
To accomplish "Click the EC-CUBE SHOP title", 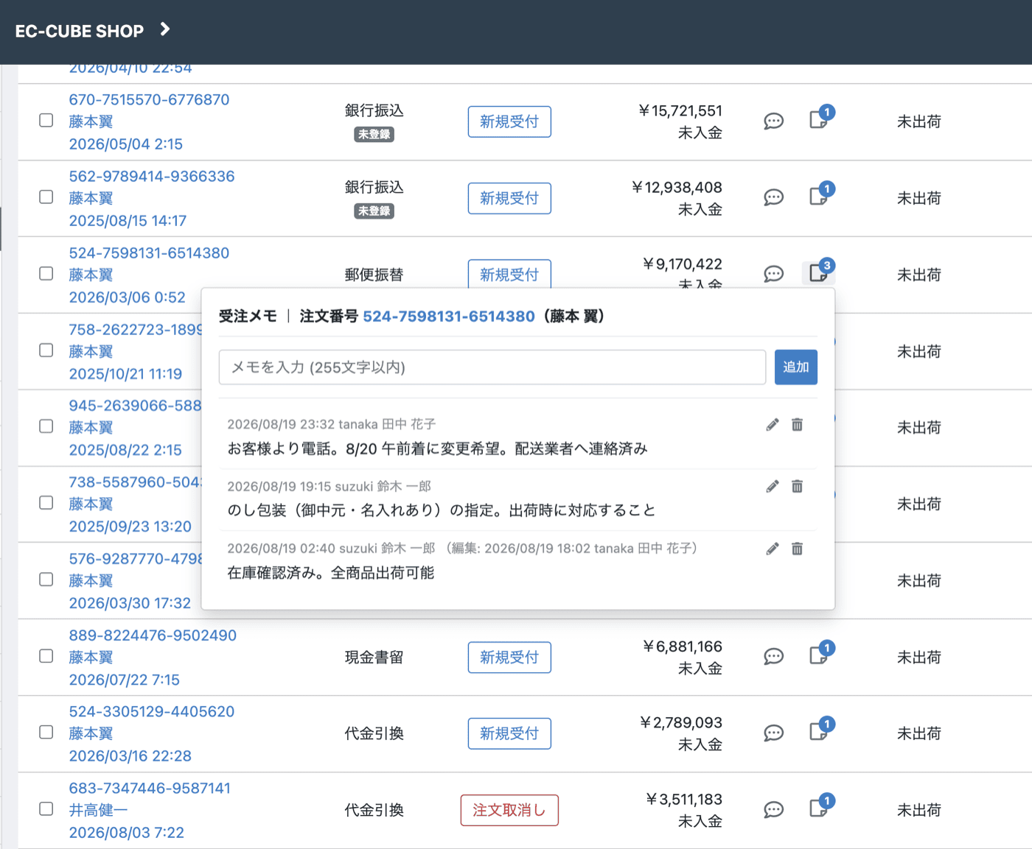I will click(x=80, y=31).
